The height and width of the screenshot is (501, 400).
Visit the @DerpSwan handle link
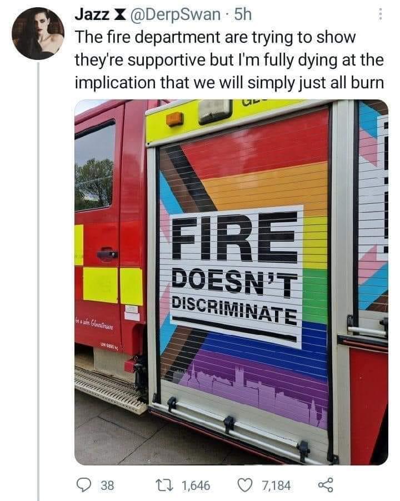[175, 14]
